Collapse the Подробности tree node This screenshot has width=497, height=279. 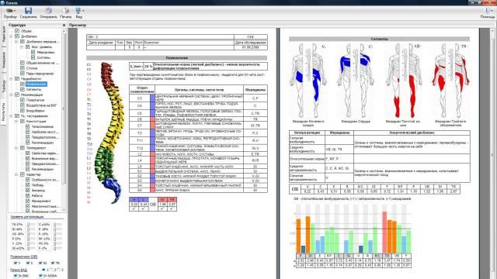point(12,79)
